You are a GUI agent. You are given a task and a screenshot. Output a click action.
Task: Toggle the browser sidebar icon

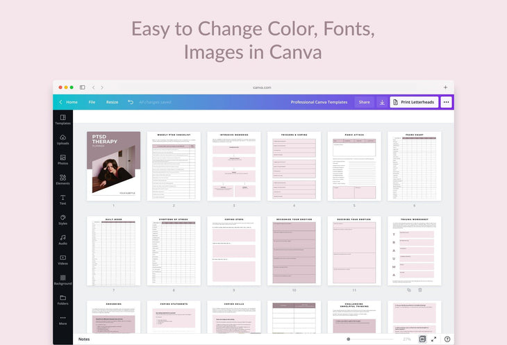click(82, 87)
